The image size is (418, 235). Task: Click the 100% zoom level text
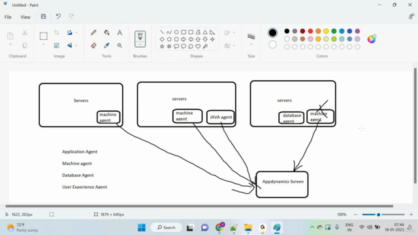[342, 215]
